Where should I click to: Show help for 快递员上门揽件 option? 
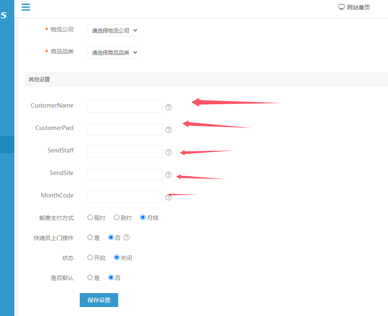click(x=126, y=238)
